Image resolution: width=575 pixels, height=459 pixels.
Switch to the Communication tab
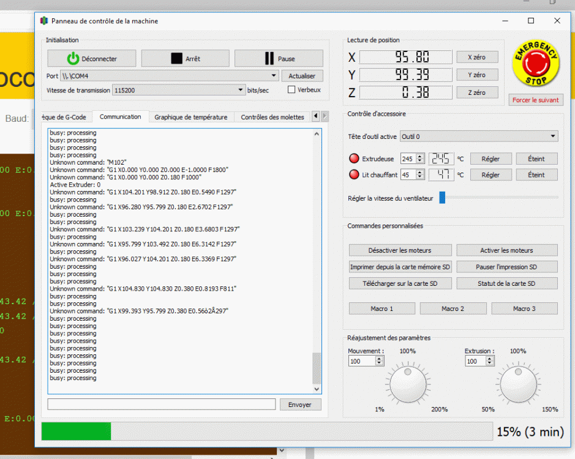coord(120,116)
